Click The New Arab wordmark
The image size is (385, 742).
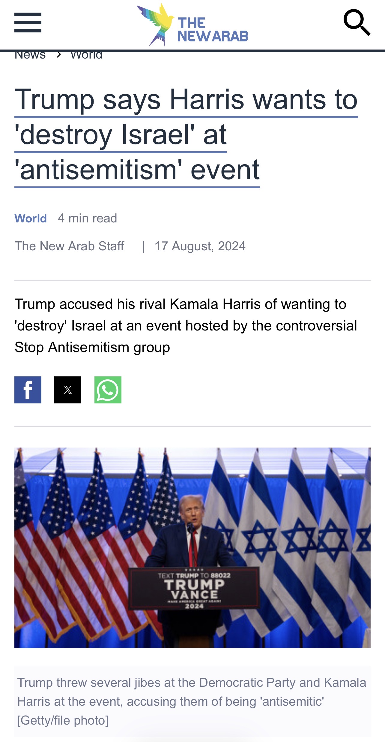(213, 29)
